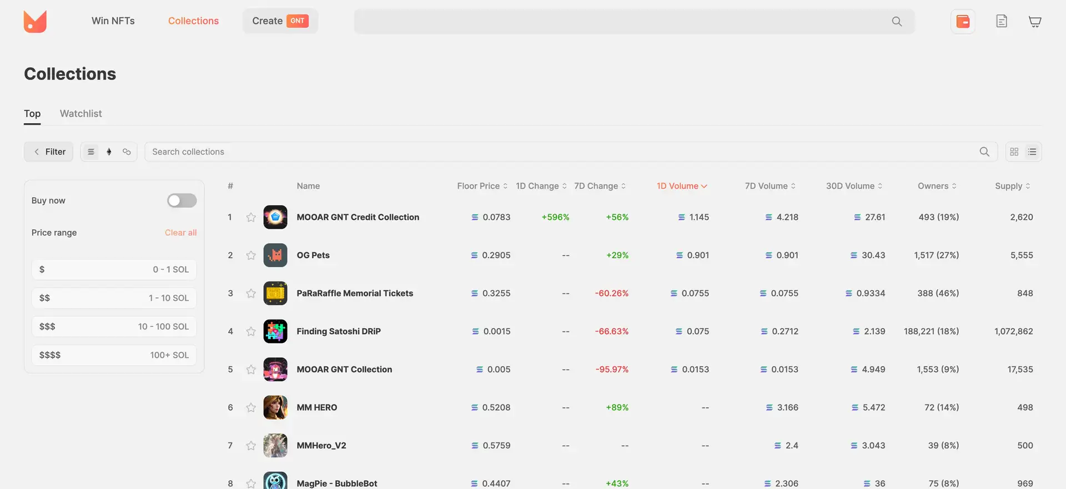
Task: Open the Watchlist tab
Action: click(81, 114)
